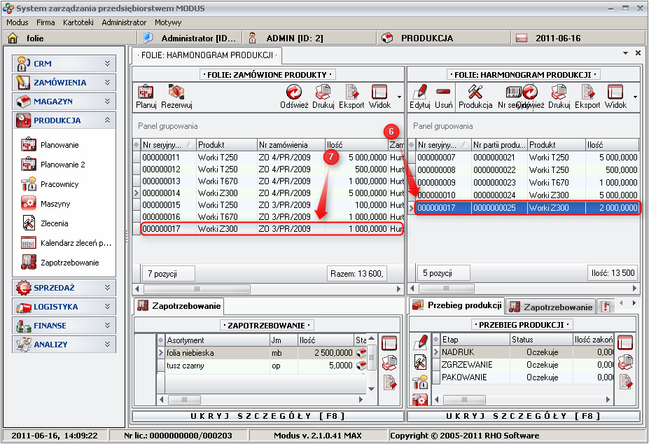Viewport: 649px width, 444px height.
Task: Sort by Nr zamówienia column header
Action: [x=290, y=145]
